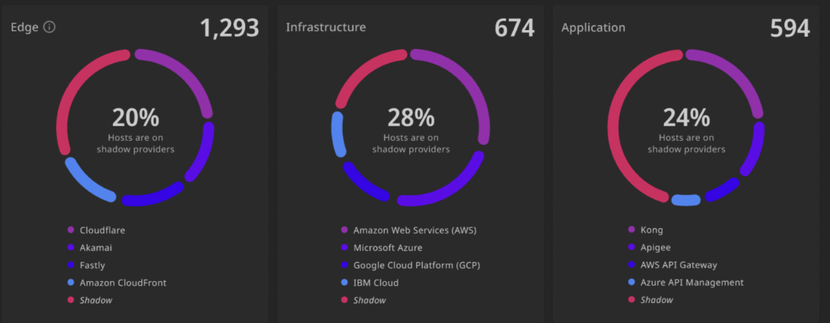Viewport: 830px width, 323px height.
Task: Click the IBM Cloud blue legend dot
Action: point(344,283)
